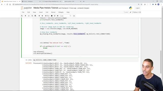
Task: Save and checkpoint the notebook
Action: point(22,16)
